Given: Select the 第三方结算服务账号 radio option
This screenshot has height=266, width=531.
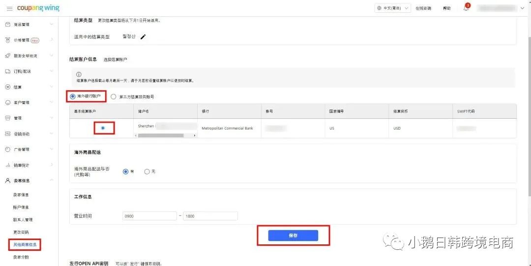Looking at the screenshot, I should [x=114, y=97].
